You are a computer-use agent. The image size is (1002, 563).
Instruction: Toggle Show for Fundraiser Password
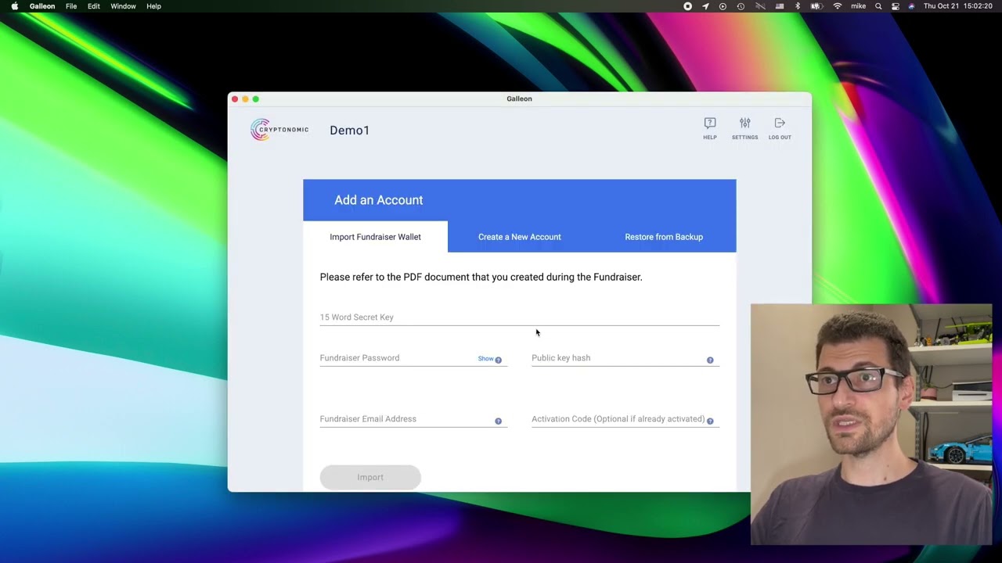tap(485, 359)
